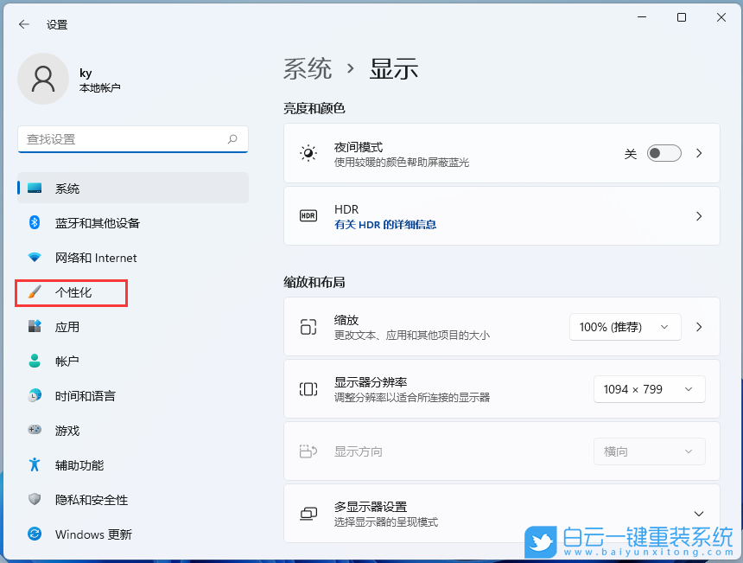Viewport: 743px width, 563px height.
Task: Open 个性化 via the paintbrush icon
Action: [x=32, y=292]
